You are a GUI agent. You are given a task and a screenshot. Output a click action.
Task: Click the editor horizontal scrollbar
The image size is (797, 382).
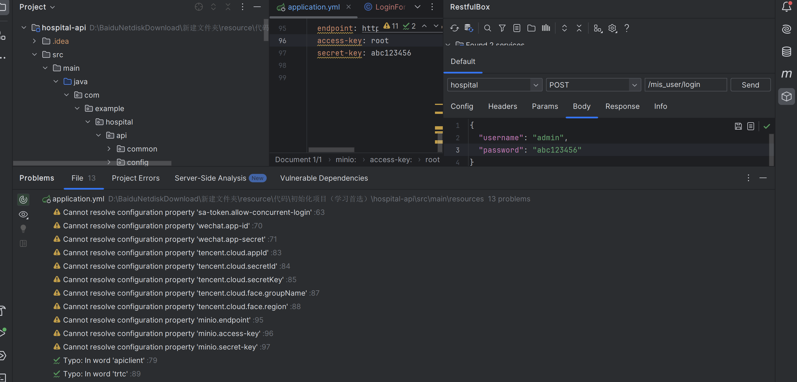tap(331, 149)
